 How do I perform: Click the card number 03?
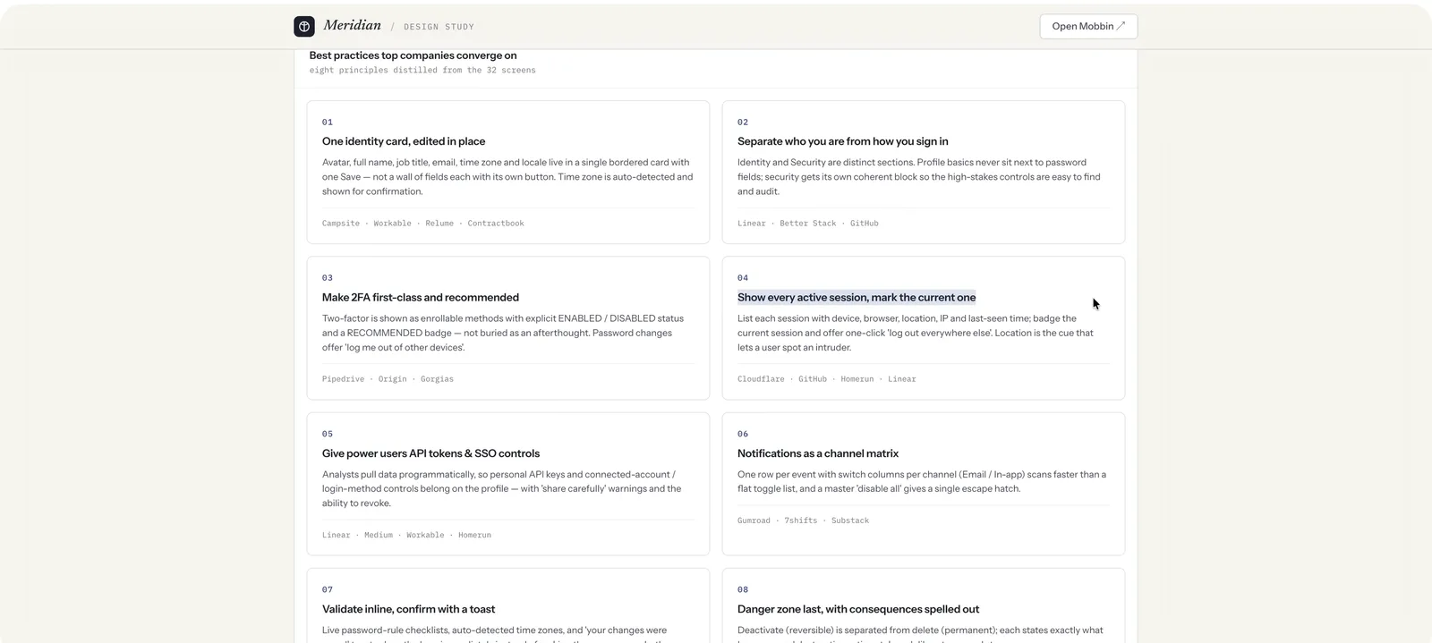328,278
